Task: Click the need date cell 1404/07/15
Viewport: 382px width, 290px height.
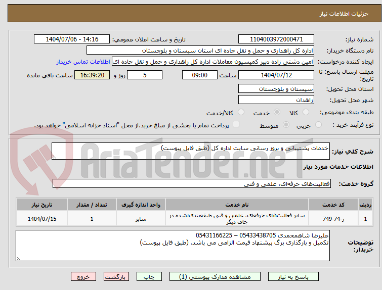Action: coord(42,219)
